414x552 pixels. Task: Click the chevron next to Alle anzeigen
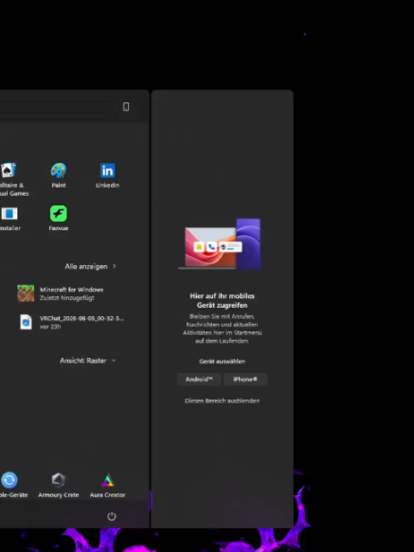point(115,266)
